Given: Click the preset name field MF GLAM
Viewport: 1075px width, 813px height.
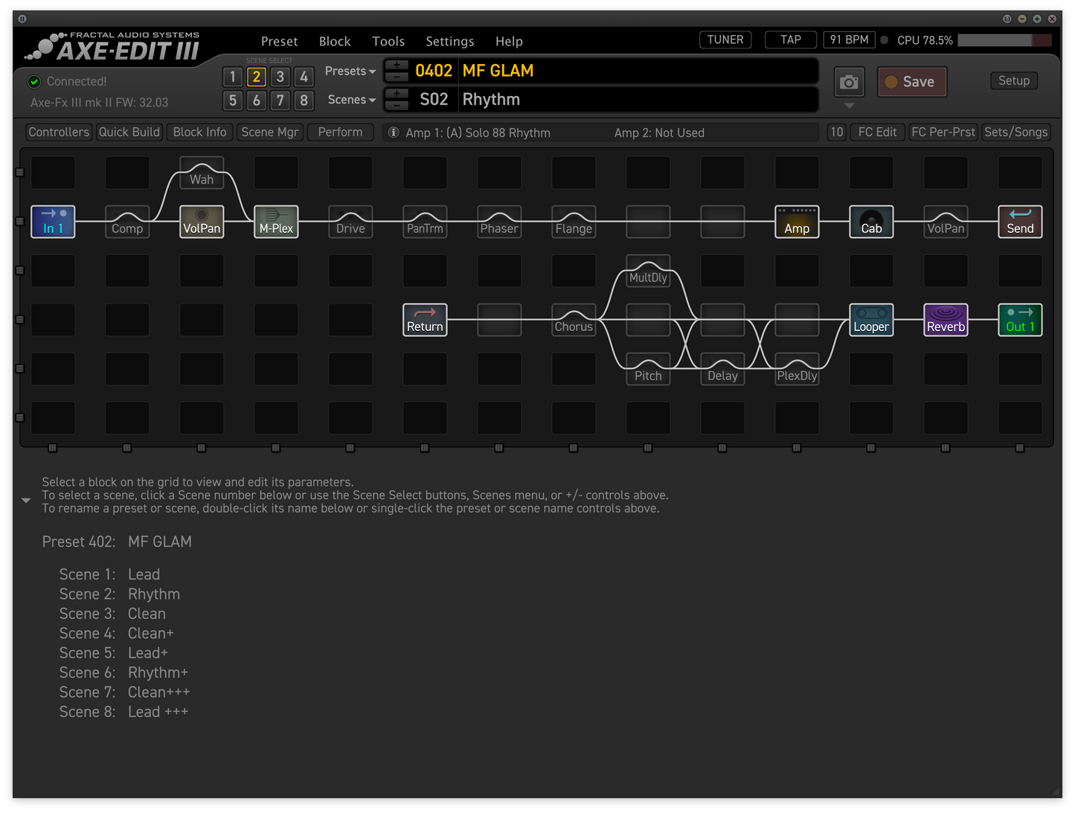Looking at the screenshot, I should pyautogui.click(x=638, y=71).
